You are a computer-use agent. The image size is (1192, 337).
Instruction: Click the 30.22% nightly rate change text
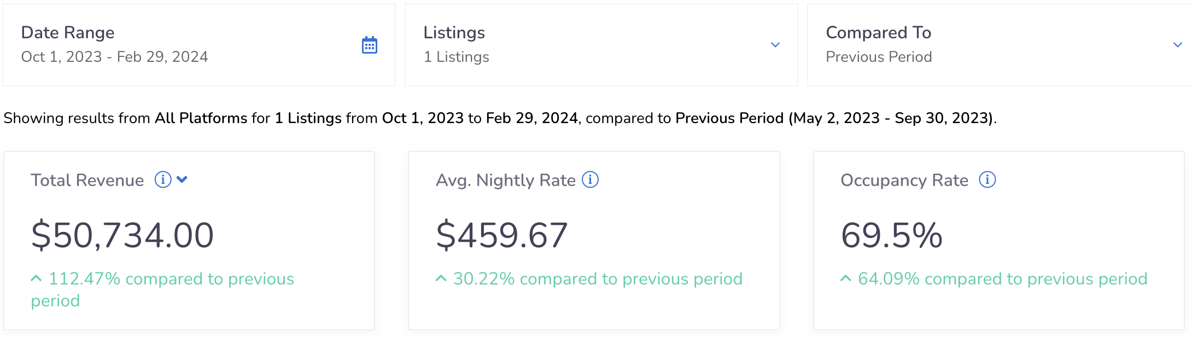[598, 279]
